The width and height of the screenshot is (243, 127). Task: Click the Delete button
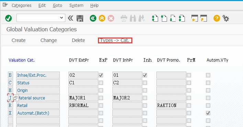coord(78,40)
